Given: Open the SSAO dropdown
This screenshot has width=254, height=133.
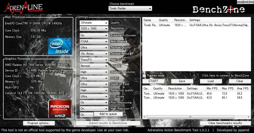Looking at the screenshot, I should pyautogui.click(x=94, y=78).
